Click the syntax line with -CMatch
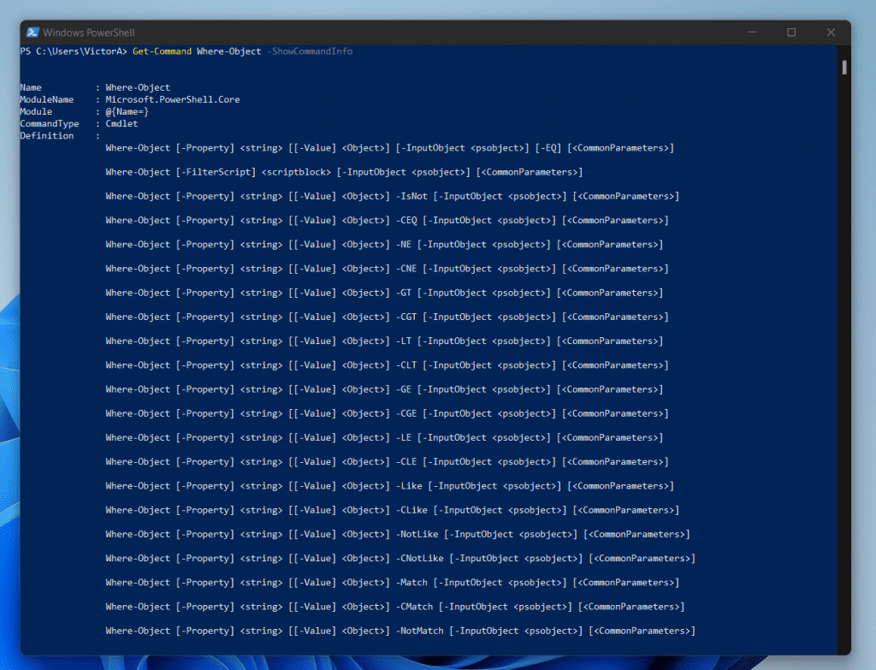Image resolution: width=876 pixels, height=670 pixels. (395, 607)
